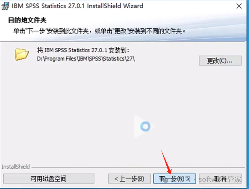This screenshot has width=249, height=189.
Task: Click the 管家 watermark text at bottom right
Action: click(x=235, y=179)
